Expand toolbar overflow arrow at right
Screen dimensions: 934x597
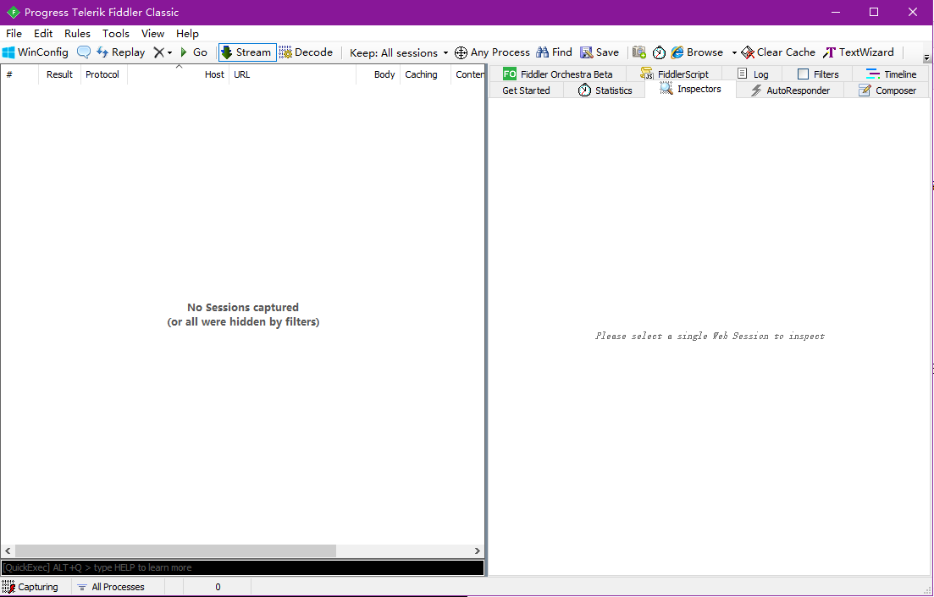pyautogui.click(x=927, y=58)
